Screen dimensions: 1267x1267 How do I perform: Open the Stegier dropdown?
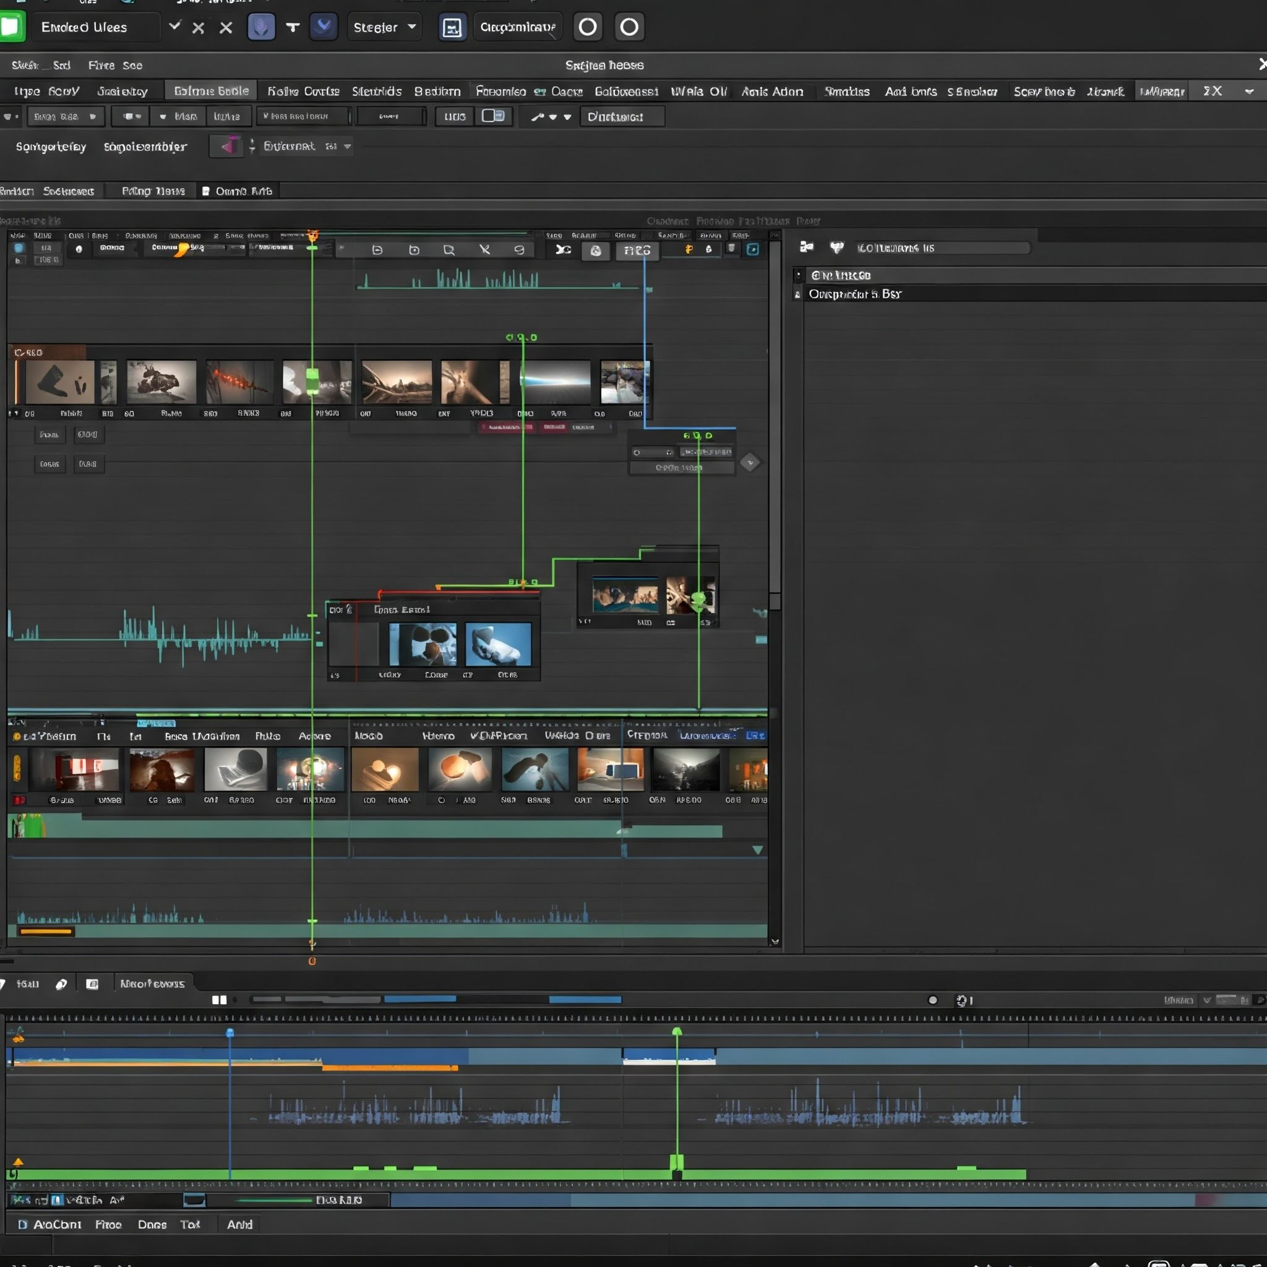384,27
